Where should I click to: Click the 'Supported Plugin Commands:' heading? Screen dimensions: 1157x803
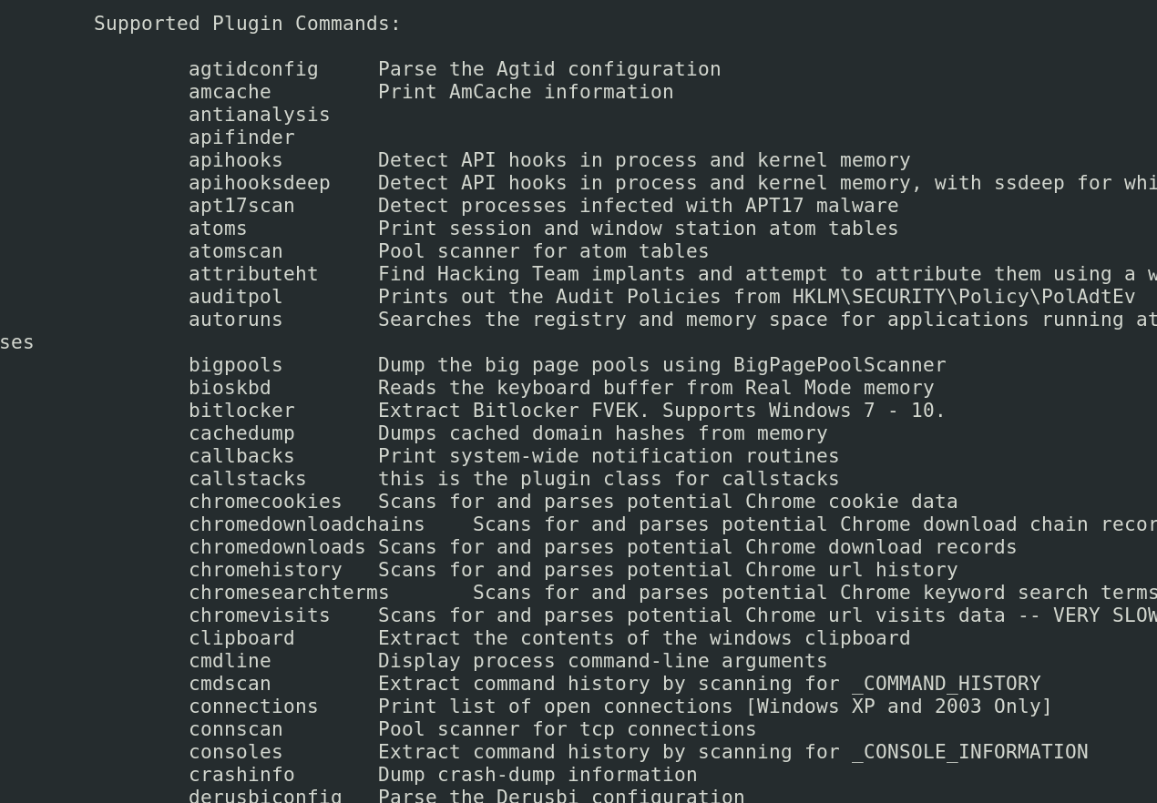click(x=247, y=24)
